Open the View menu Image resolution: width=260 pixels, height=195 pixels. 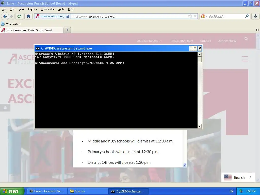[x=21, y=9]
